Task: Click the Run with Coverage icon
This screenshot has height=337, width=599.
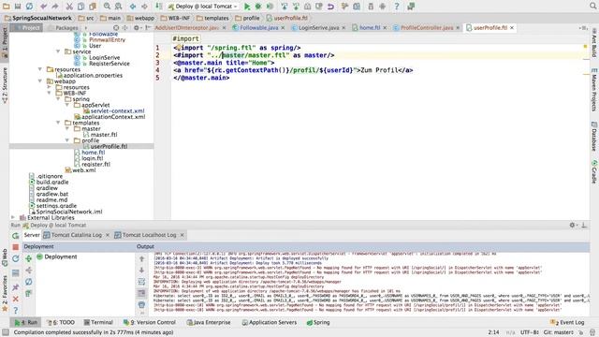Action: tap(270, 7)
